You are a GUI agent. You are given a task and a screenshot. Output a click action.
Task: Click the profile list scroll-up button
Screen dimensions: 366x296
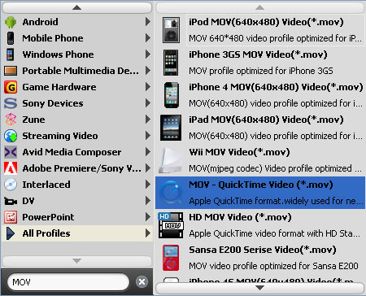pos(259,7)
